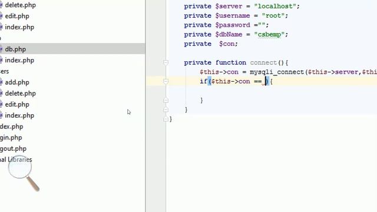This screenshot has height=212, width=377.
Task: Open edit.php listed above gin.php group
Action: coord(17,104)
